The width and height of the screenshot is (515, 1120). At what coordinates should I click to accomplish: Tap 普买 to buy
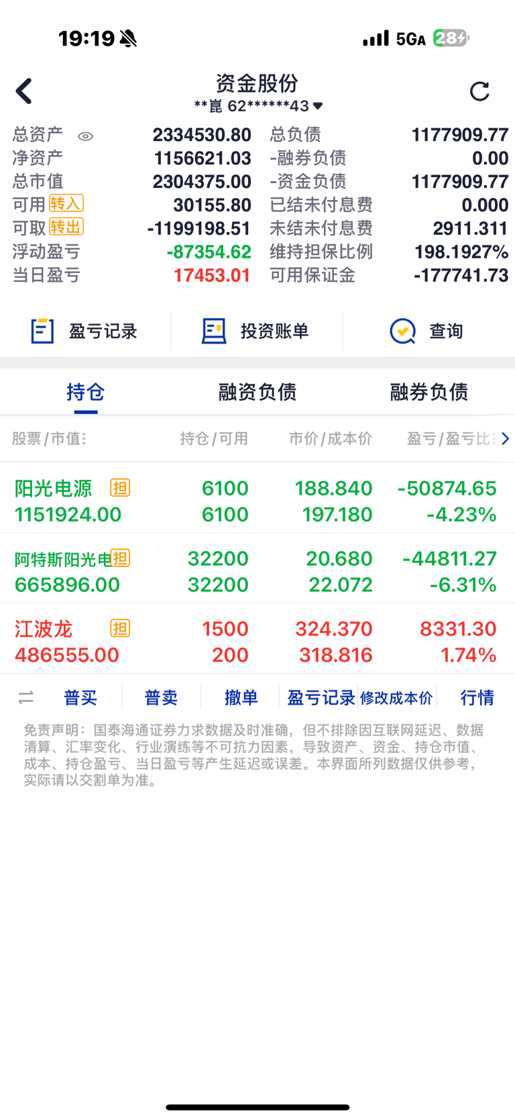(80, 698)
